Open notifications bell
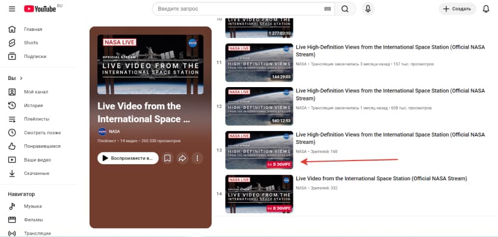Screen dimensions: 498x237 pyautogui.click(x=486, y=9)
